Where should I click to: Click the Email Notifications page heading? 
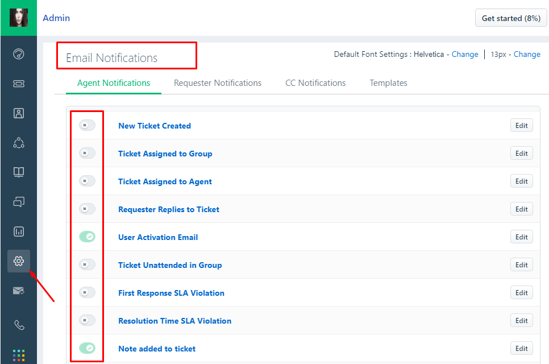(112, 58)
